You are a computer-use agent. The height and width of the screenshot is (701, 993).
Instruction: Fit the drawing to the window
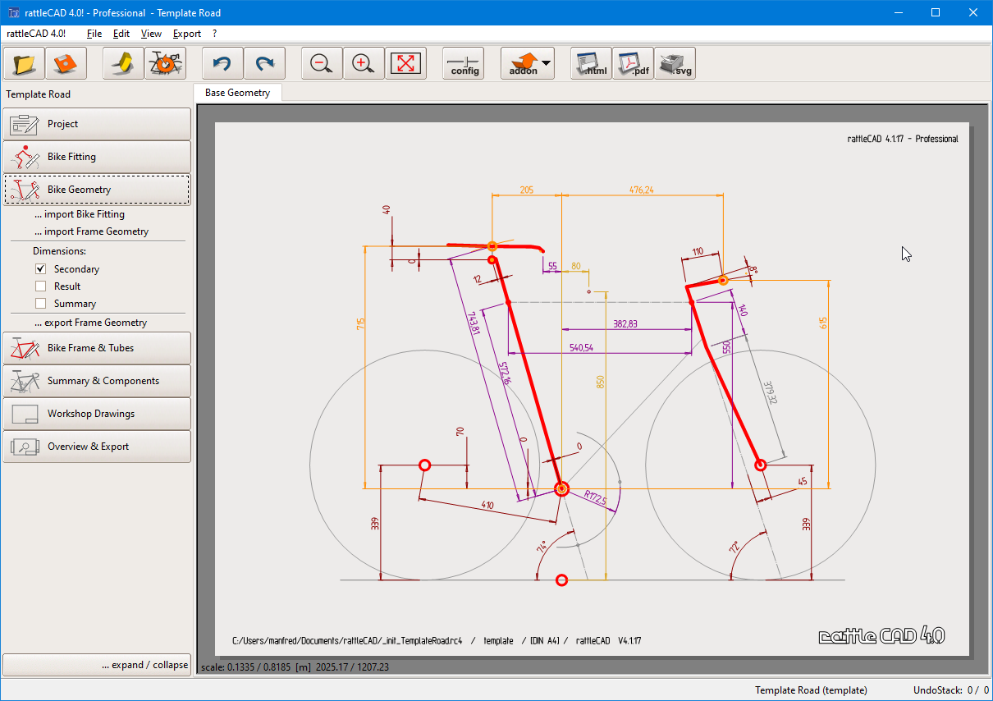[x=406, y=63]
